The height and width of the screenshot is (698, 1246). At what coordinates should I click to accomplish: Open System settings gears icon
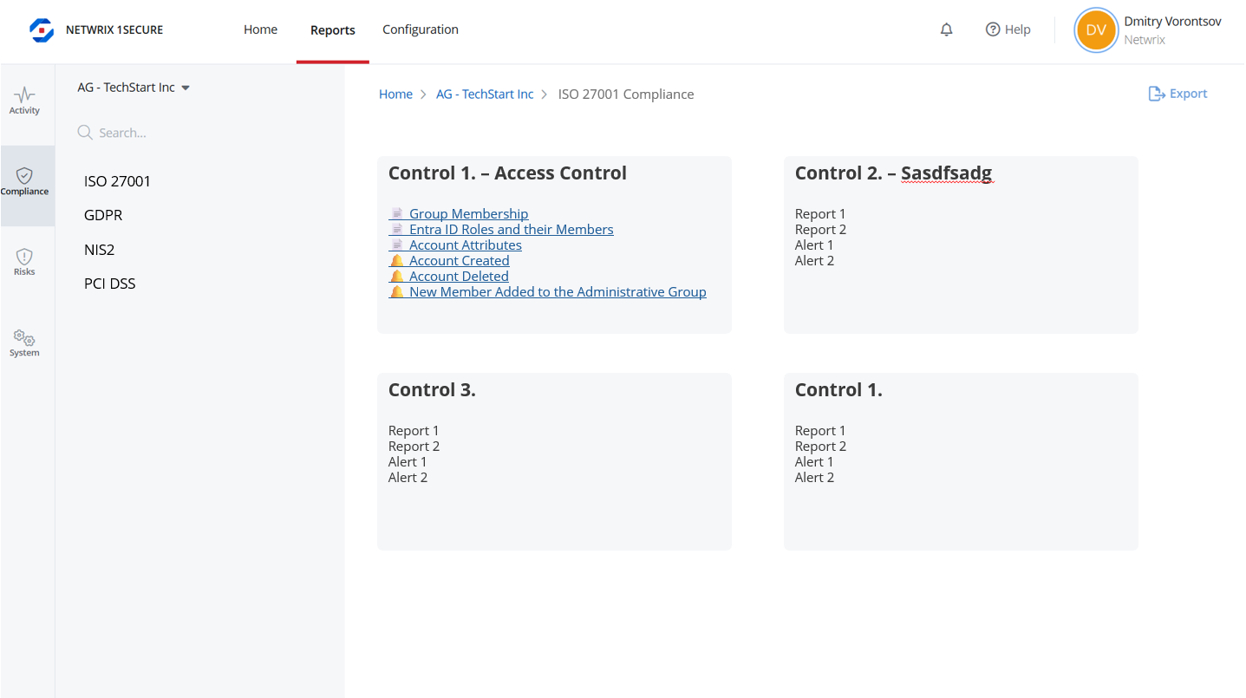coord(24,338)
